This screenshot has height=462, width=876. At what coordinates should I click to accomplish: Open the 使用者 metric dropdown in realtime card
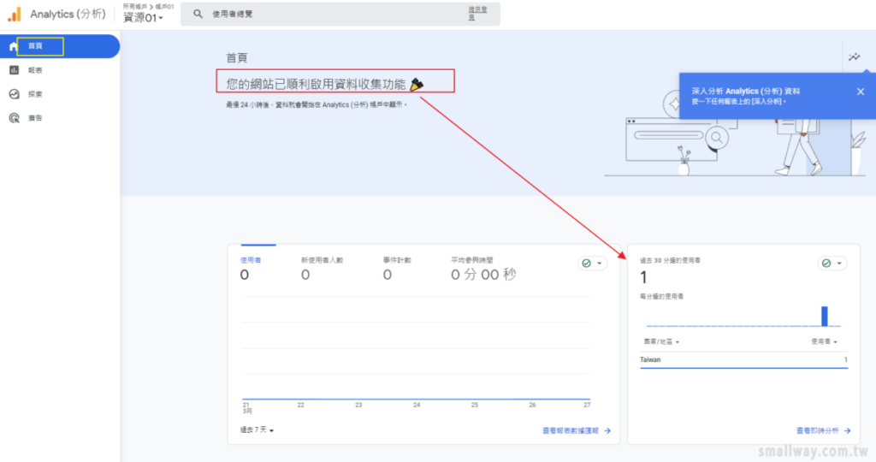[x=824, y=341]
